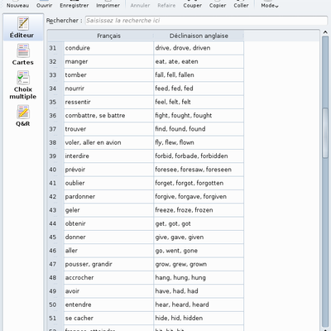The width and height of the screenshot is (331, 331).
Task: Select the cell 'fight, fought, fought'
Action: click(x=199, y=116)
